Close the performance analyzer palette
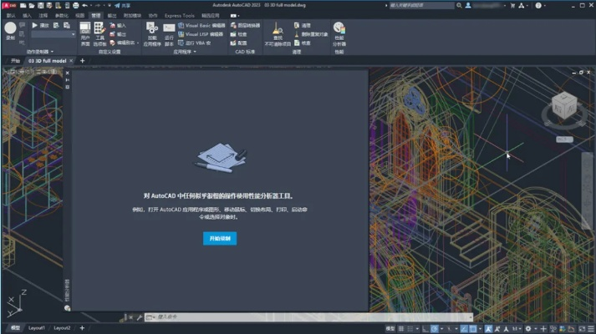596x334 pixels. point(67,73)
